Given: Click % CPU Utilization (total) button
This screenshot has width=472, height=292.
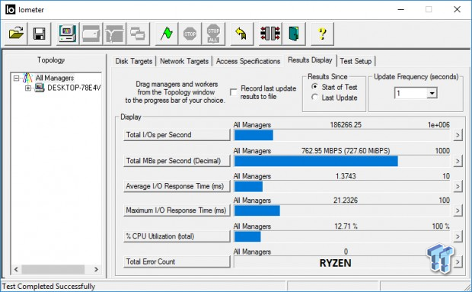Looking at the screenshot, I should click(177, 236).
